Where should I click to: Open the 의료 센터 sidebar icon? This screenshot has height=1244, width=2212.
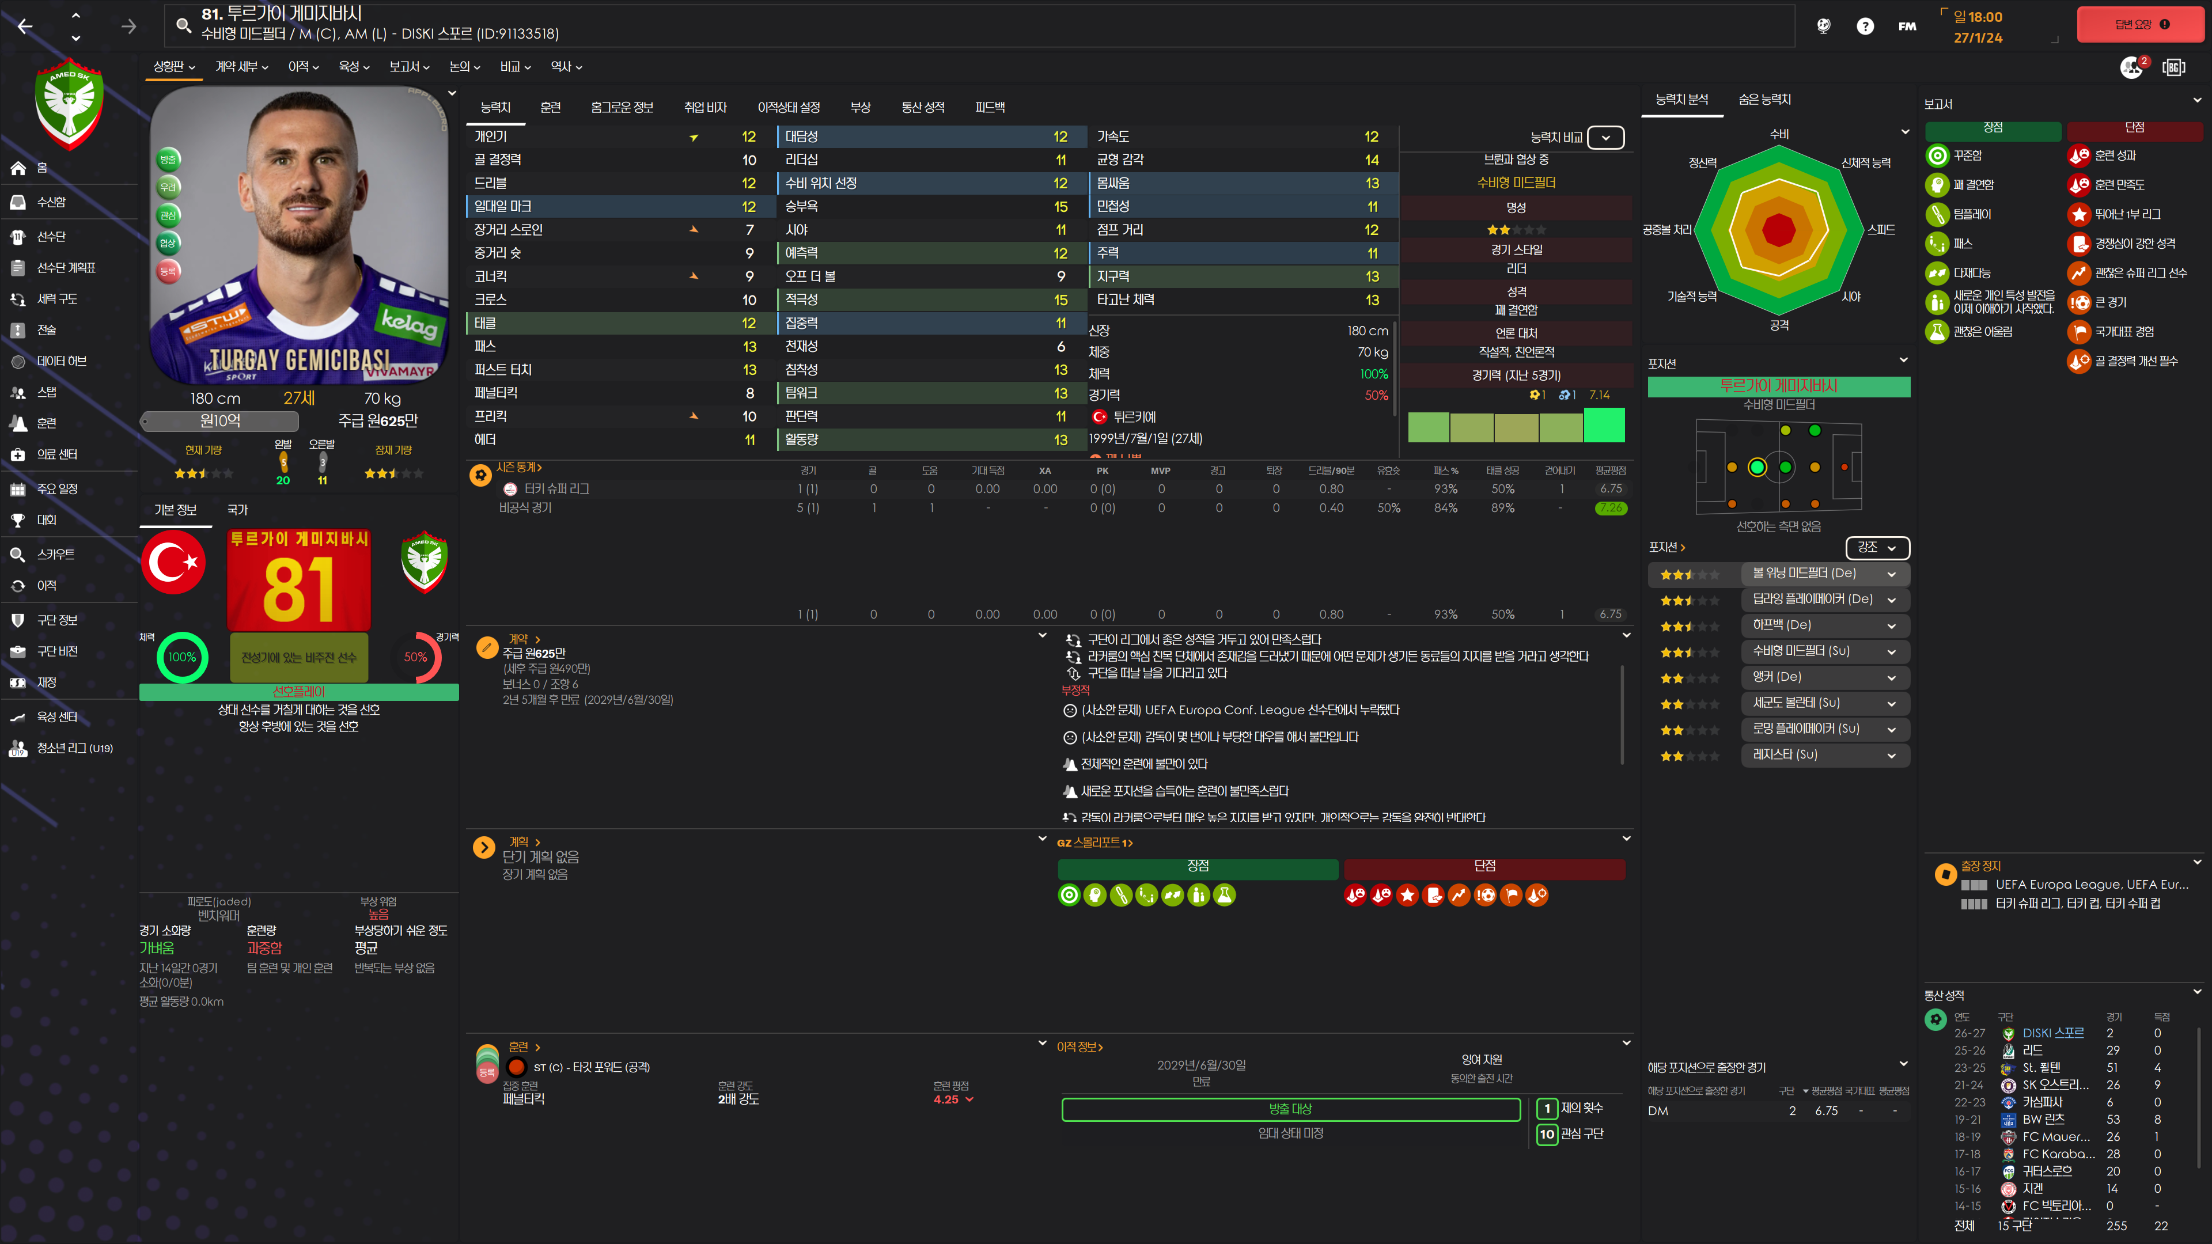(18, 454)
